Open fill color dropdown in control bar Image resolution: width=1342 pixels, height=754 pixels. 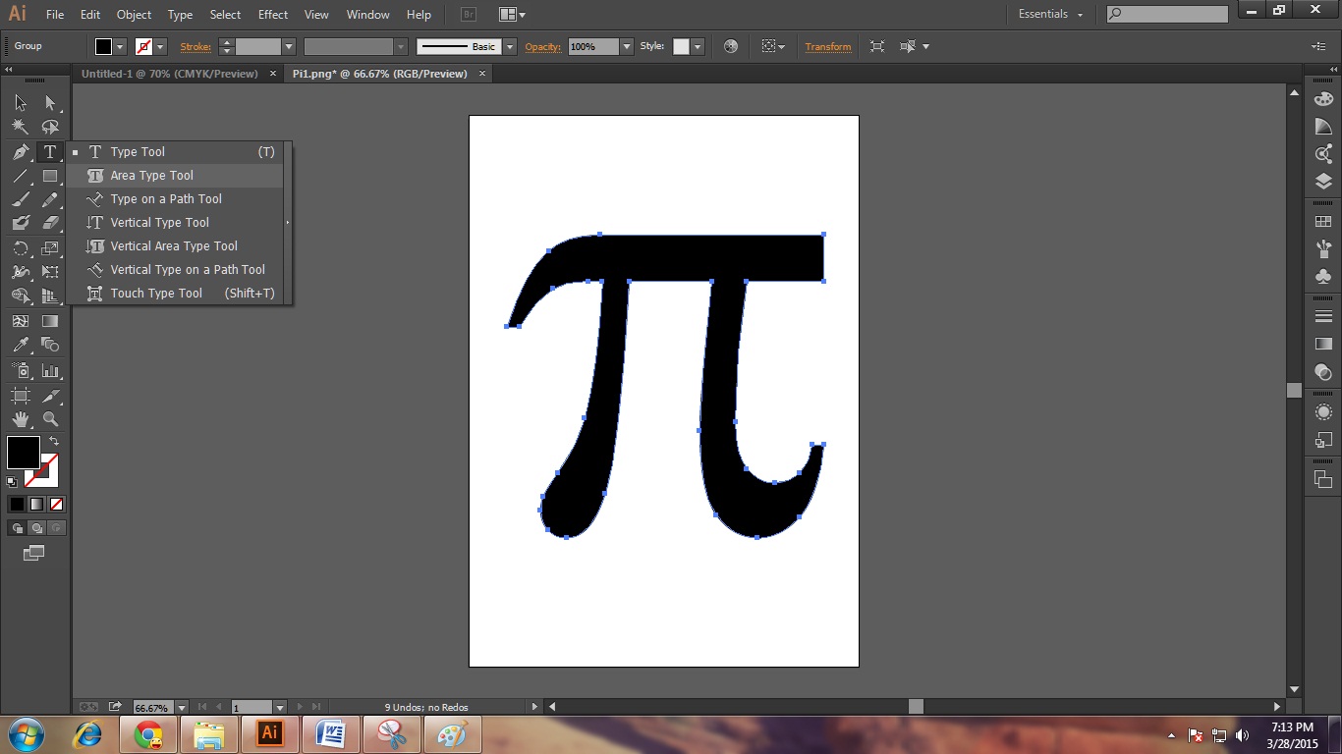[x=121, y=46]
